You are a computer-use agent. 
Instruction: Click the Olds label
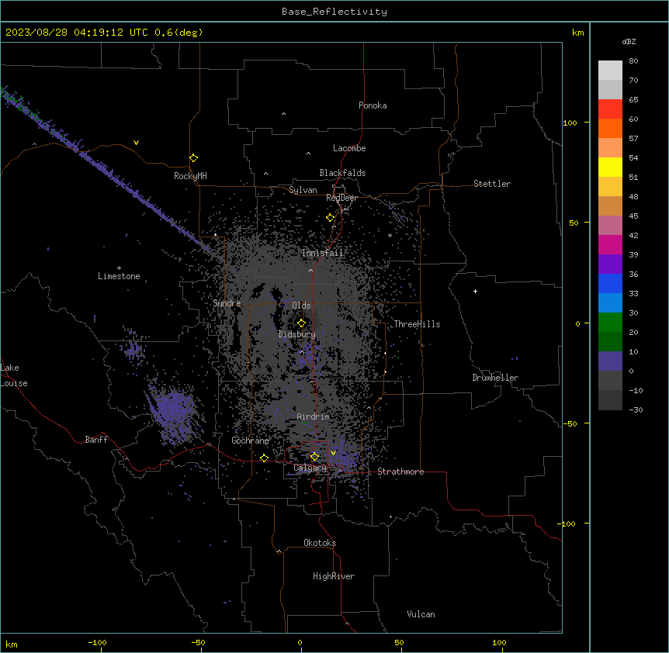click(301, 306)
